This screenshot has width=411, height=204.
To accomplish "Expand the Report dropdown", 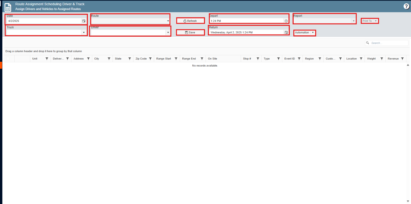I will [x=353, y=21].
